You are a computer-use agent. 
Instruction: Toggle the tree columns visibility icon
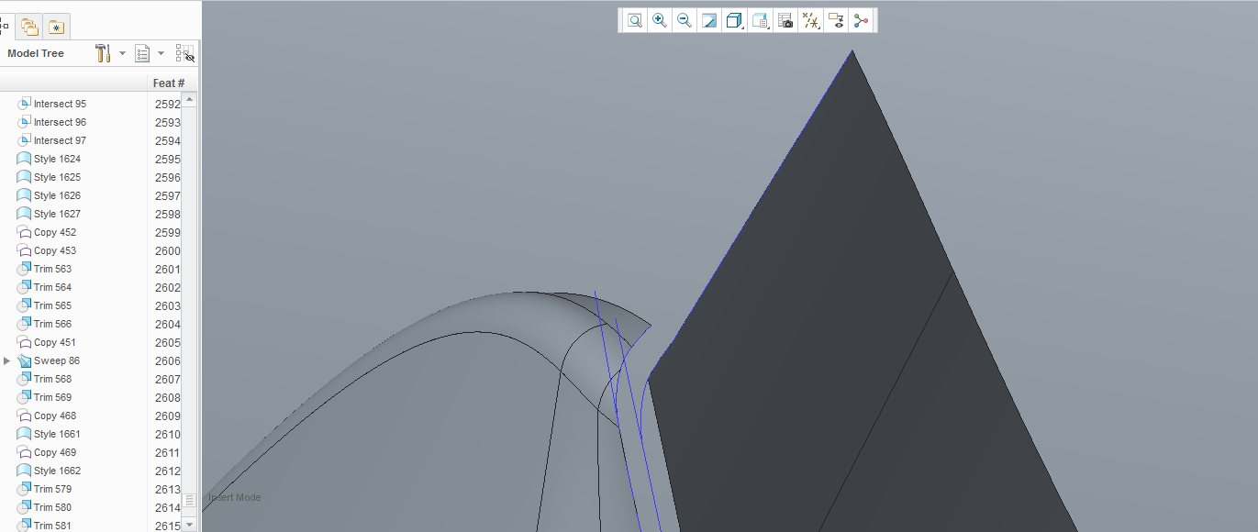coord(185,53)
